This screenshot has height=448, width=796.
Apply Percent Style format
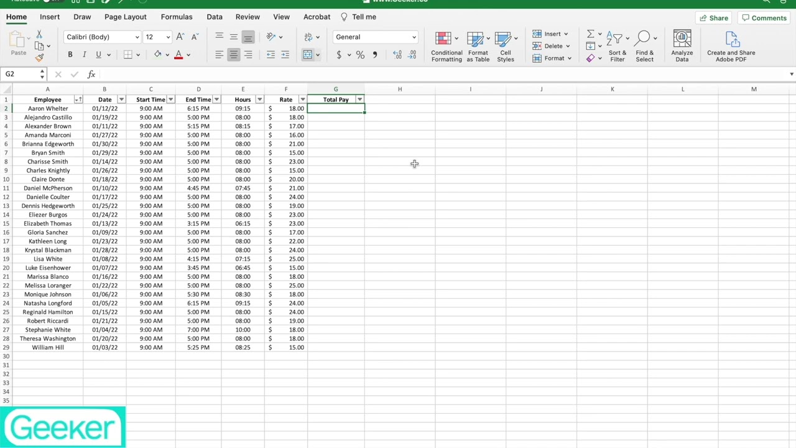(360, 55)
